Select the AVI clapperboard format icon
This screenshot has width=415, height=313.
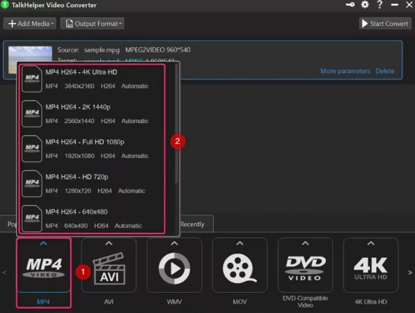(109, 268)
